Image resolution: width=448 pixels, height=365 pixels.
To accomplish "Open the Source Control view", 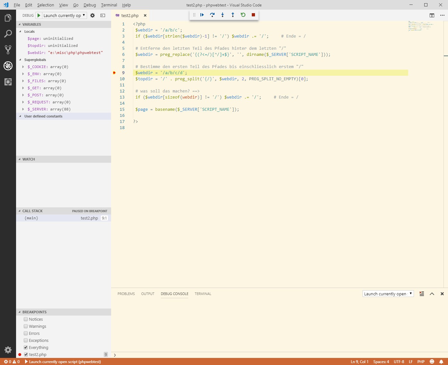I will (8, 49).
